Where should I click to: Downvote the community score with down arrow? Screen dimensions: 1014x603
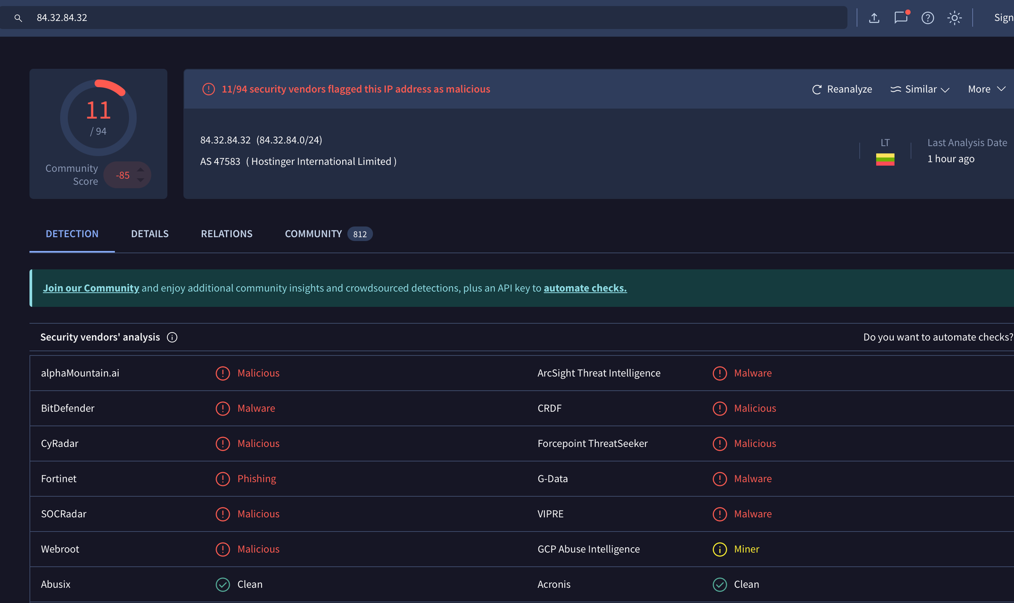(x=140, y=180)
